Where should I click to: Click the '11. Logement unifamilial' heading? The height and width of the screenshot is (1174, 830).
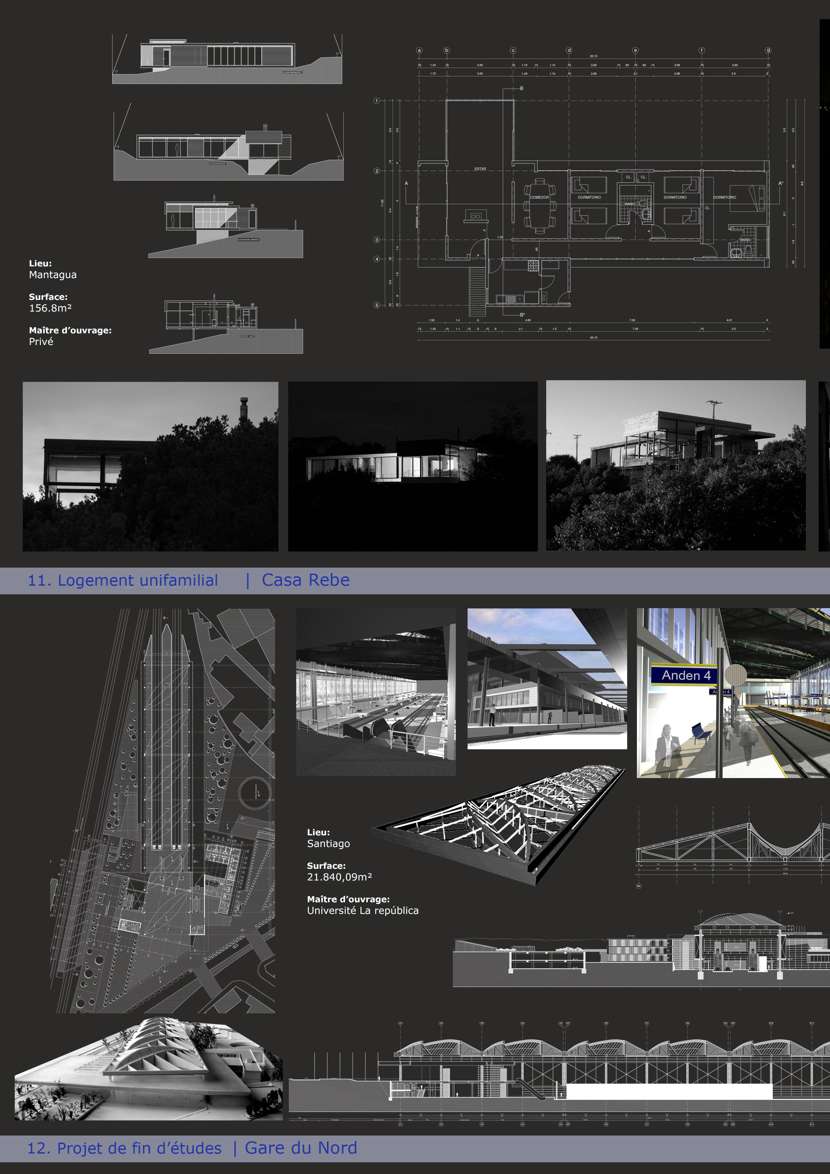click(123, 580)
